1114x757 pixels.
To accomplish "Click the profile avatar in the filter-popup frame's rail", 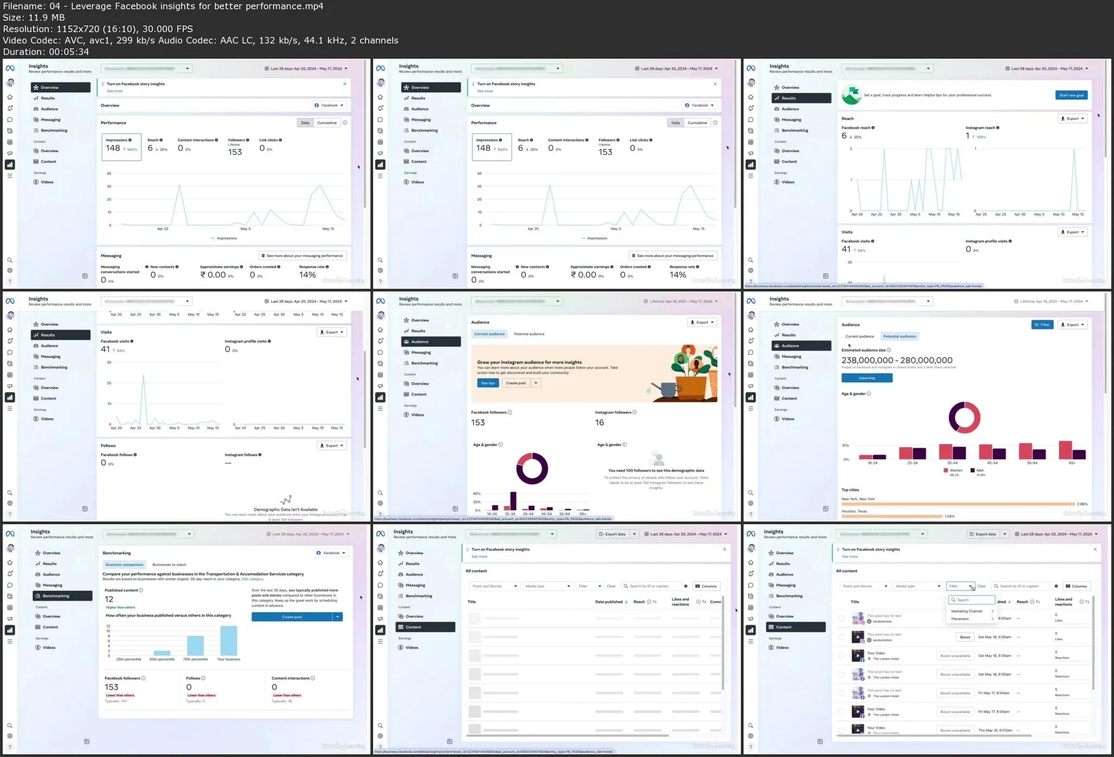I will point(751,548).
